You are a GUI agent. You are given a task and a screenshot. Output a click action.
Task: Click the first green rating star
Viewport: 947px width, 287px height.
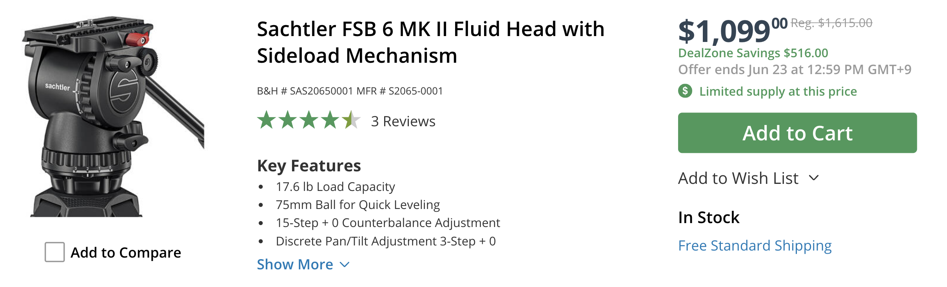pos(267,120)
